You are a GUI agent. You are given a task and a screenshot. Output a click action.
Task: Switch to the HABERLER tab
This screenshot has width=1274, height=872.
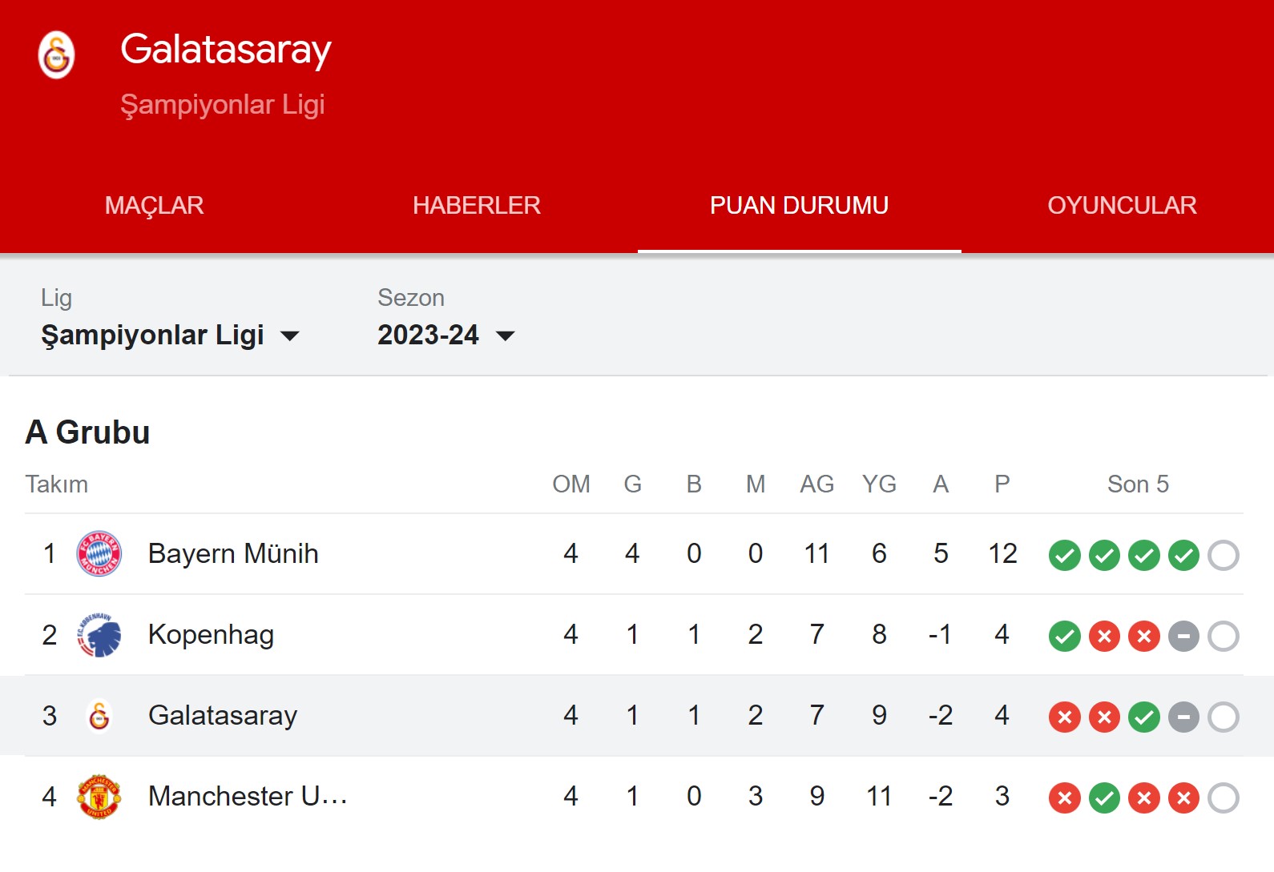(477, 206)
